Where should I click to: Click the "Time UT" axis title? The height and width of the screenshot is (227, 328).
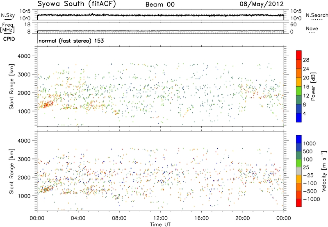click(x=160, y=225)
